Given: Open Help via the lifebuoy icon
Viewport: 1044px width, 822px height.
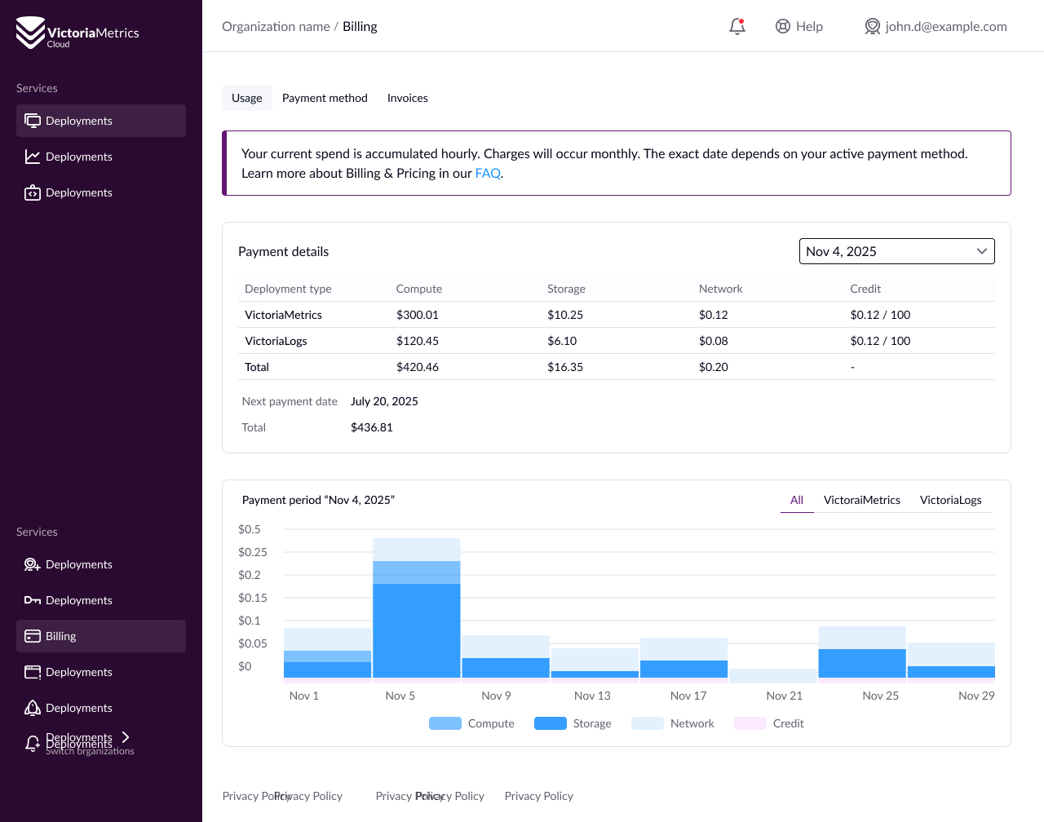Looking at the screenshot, I should (x=783, y=26).
